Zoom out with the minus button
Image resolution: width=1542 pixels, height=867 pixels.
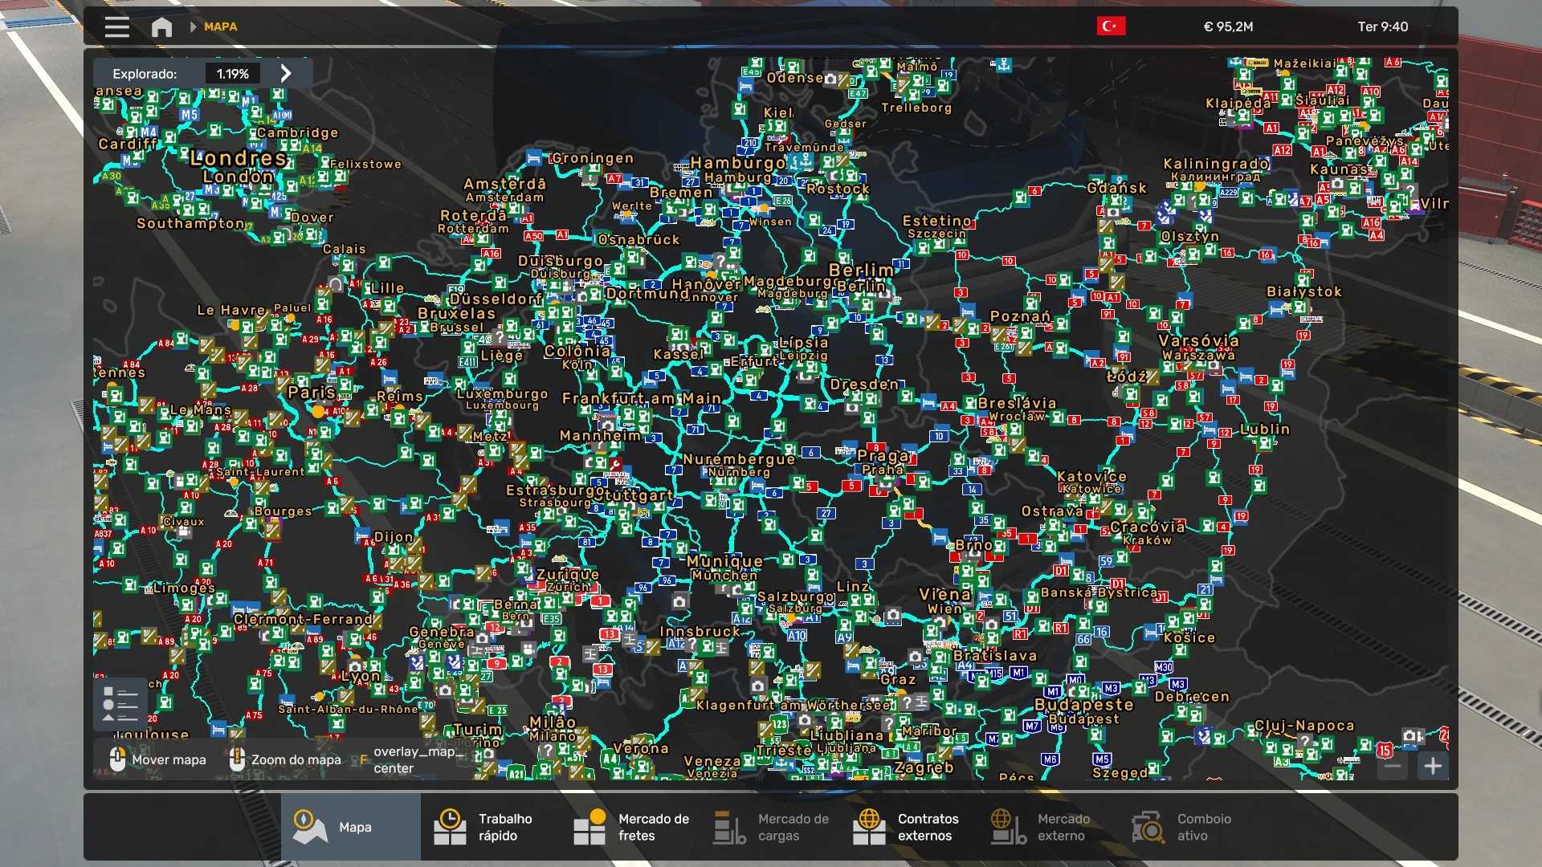(1393, 766)
